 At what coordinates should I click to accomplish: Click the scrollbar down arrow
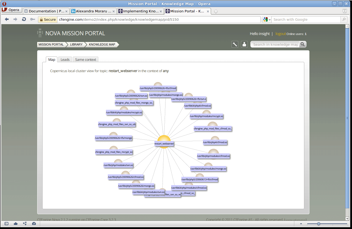(347, 219)
